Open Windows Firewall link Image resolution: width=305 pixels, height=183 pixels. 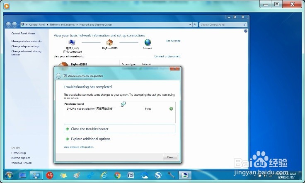tap(22, 163)
